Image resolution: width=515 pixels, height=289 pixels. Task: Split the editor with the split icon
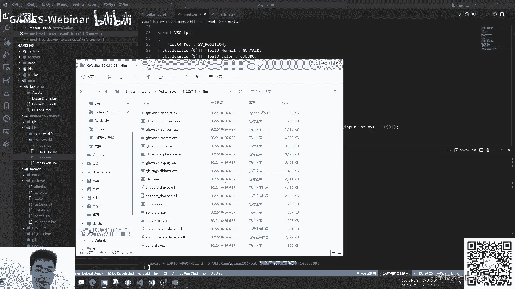[502, 14]
